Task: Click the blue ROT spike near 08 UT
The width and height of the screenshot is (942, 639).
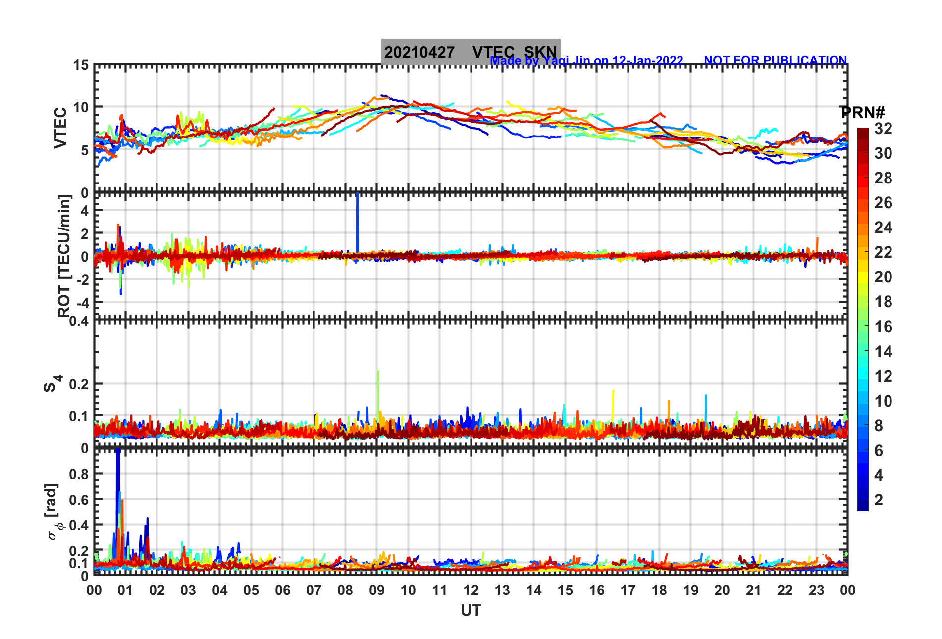Action: 357,223
